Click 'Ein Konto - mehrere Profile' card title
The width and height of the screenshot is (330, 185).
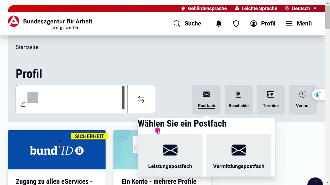pyautogui.click(x=159, y=181)
